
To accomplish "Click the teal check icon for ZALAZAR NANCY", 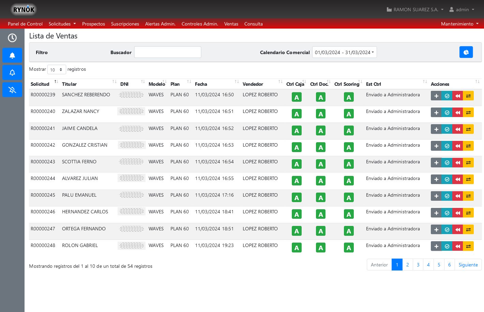I will click(447, 113).
